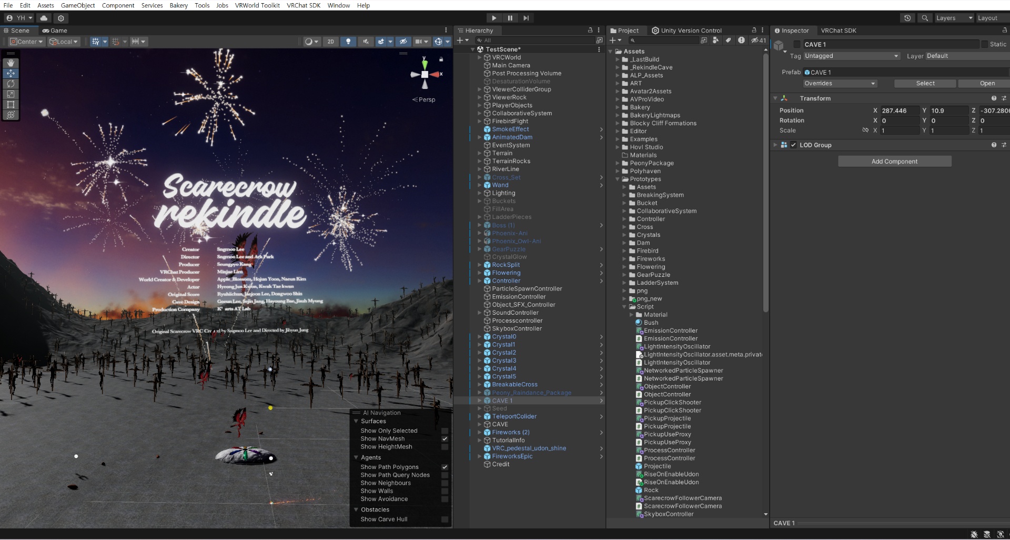This screenshot has height=540, width=1010.
Task: Open the Bakery menu
Action: pyautogui.click(x=178, y=5)
